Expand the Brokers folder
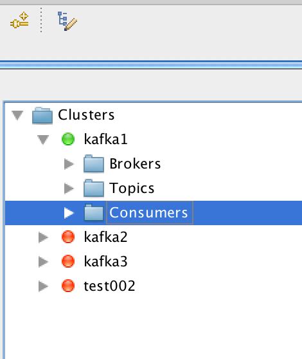Screen dimensions: 302x359 click(x=69, y=164)
